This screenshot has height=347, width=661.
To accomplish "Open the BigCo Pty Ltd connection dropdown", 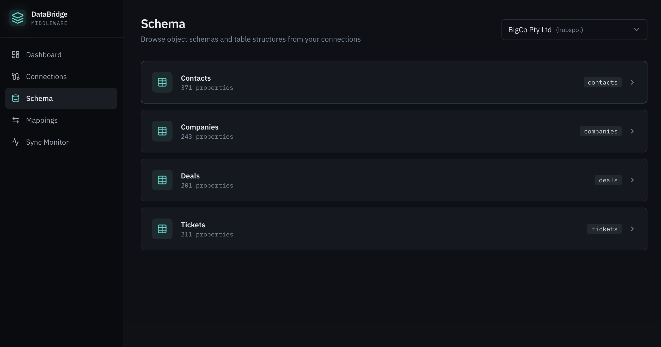I will click(x=574, y=30).
